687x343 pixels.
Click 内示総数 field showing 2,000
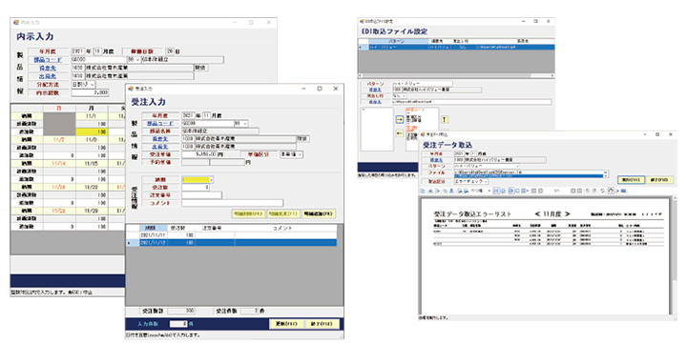tap(91, 92)
